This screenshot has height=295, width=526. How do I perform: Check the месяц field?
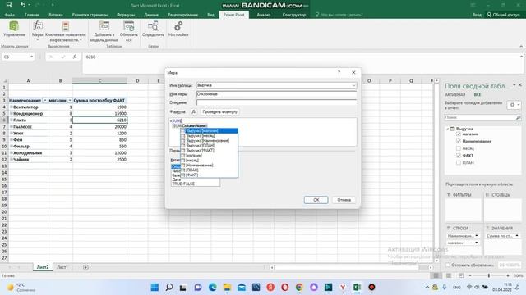click(459, 148)
